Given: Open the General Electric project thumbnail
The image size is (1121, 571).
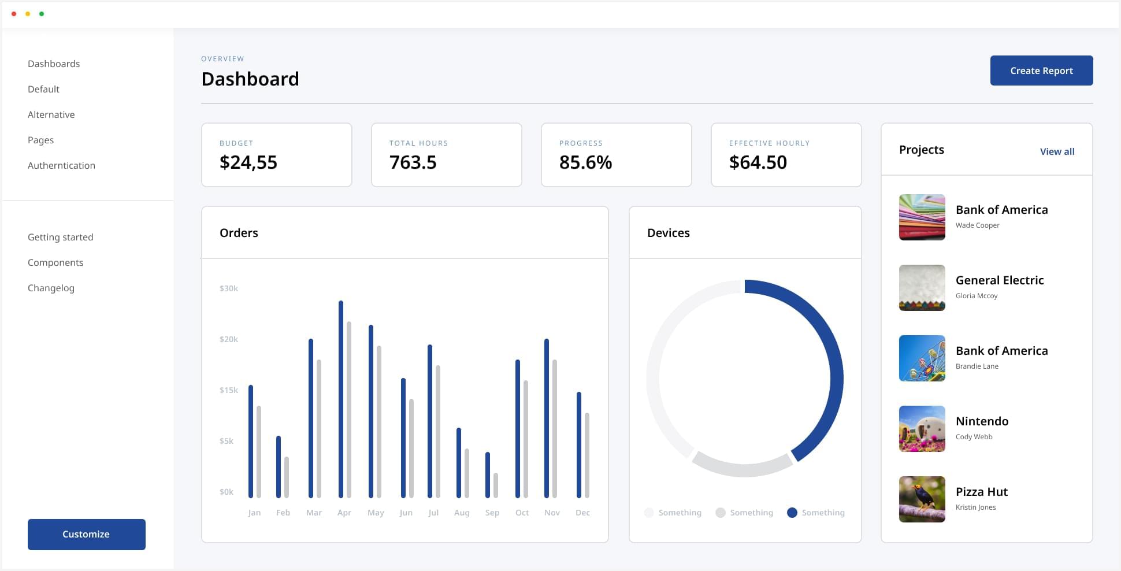Looking at the screenshot, I should click(x=922, y=288).
